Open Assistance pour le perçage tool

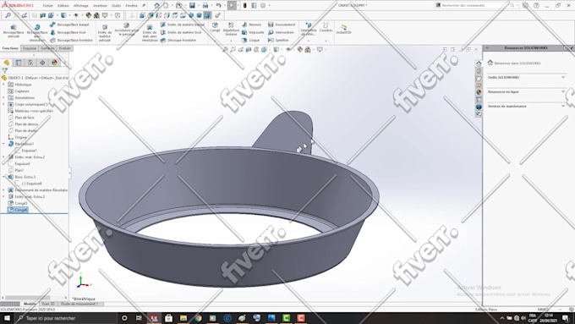tap(127, 30)
